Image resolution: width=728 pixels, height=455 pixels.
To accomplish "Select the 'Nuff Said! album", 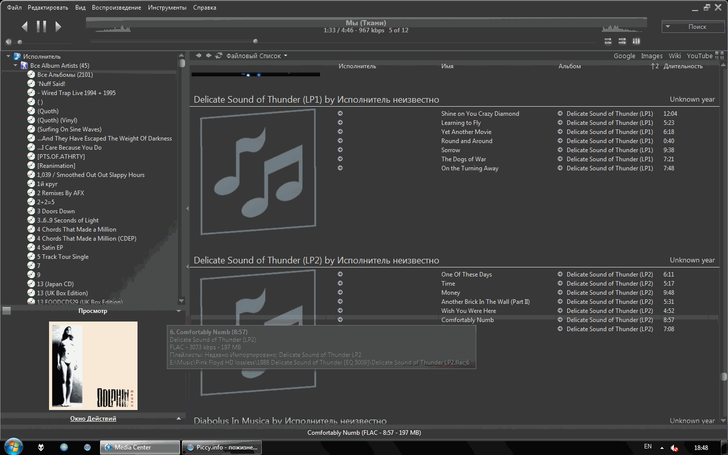I will [x=51, y=84].
